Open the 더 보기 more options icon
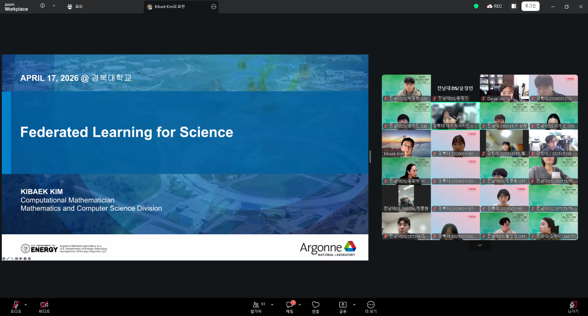The width and height of the screenshot is (588, 316). pyautogui.click(x=371, y=307)
